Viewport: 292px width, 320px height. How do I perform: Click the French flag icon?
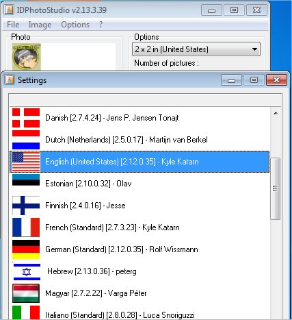pos(26,227)
